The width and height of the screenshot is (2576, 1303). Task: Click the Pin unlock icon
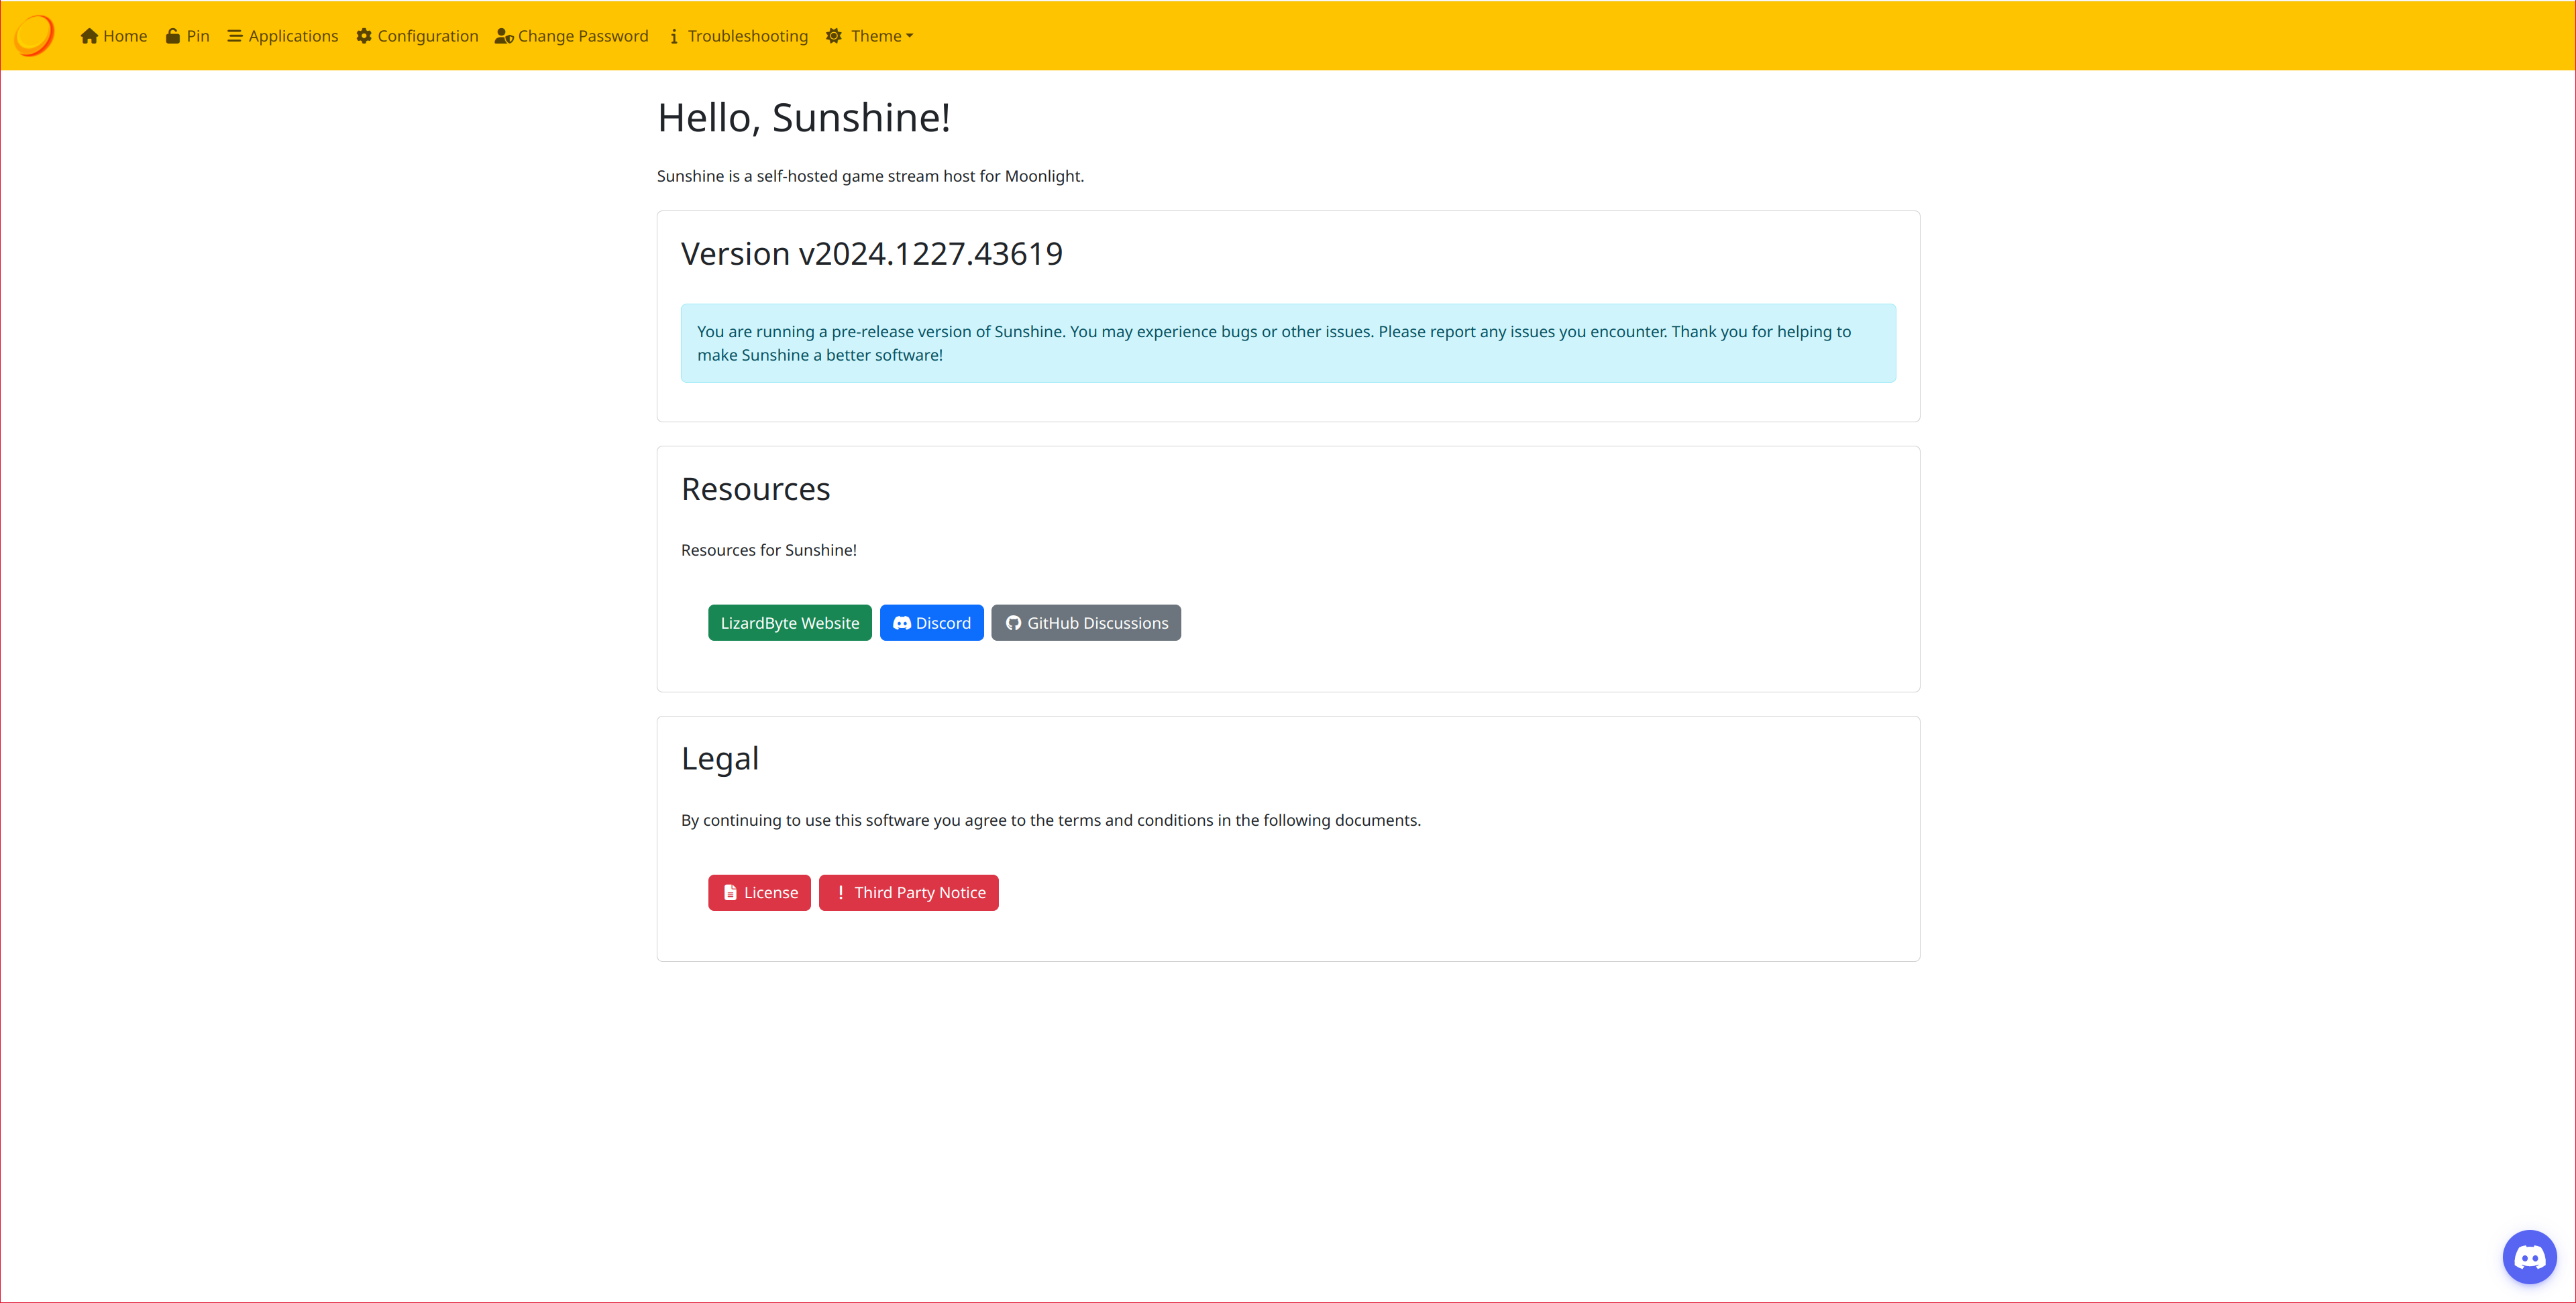[x=173, y=36]
